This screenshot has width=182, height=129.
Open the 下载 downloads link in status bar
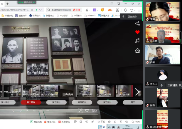[101, 122]
